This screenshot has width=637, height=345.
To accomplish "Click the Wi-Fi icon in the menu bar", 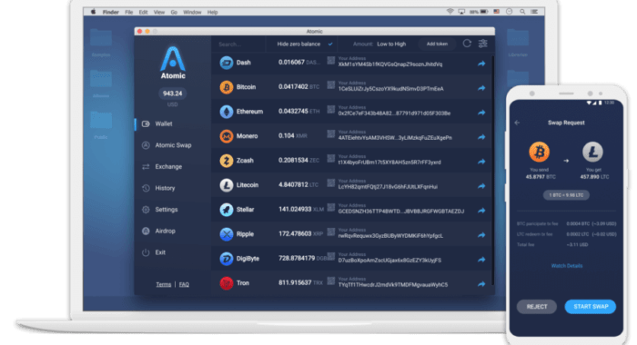I will point(450,12).
